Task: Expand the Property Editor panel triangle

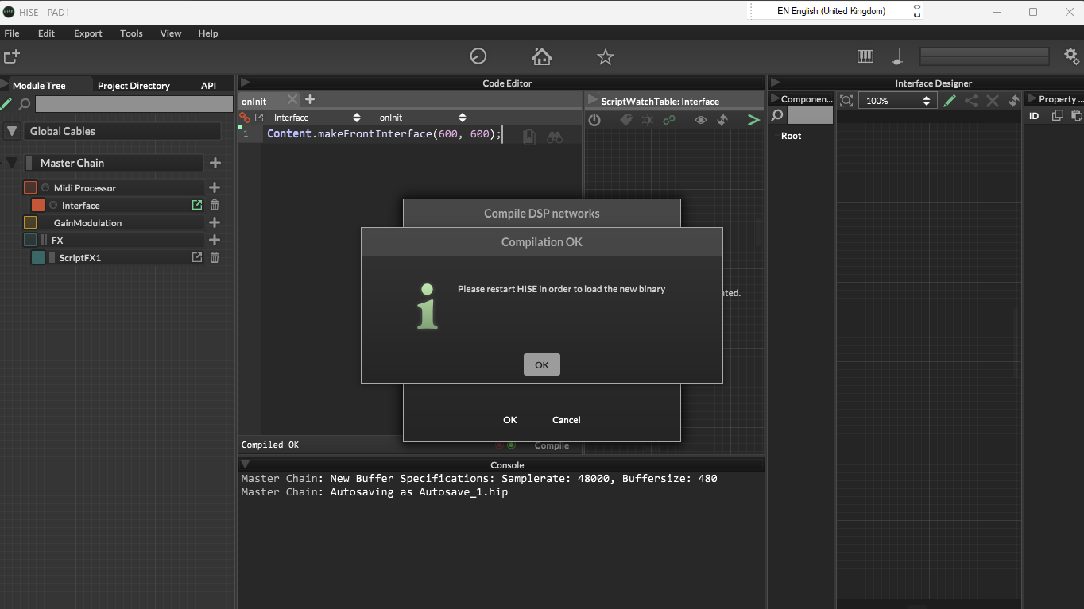Action: [x=1032, y=99]
